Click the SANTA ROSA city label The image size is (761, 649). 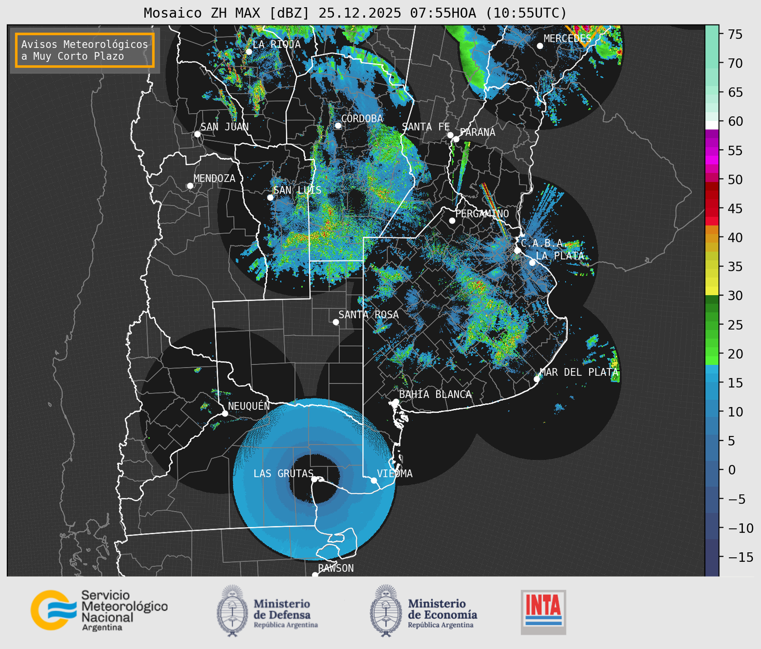[369, 315]
